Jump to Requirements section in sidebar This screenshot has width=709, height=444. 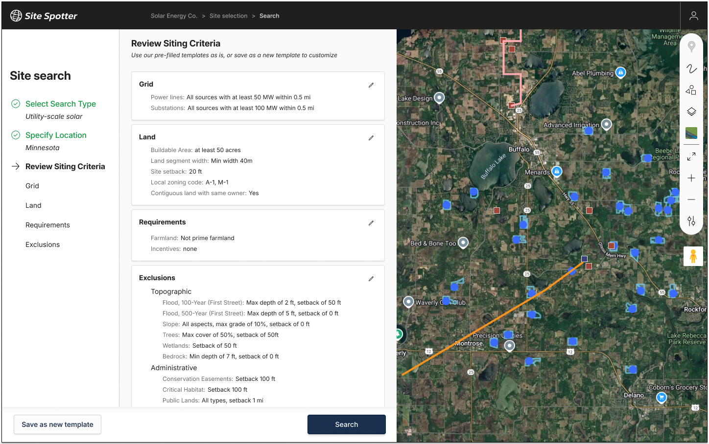pos(47,225)
